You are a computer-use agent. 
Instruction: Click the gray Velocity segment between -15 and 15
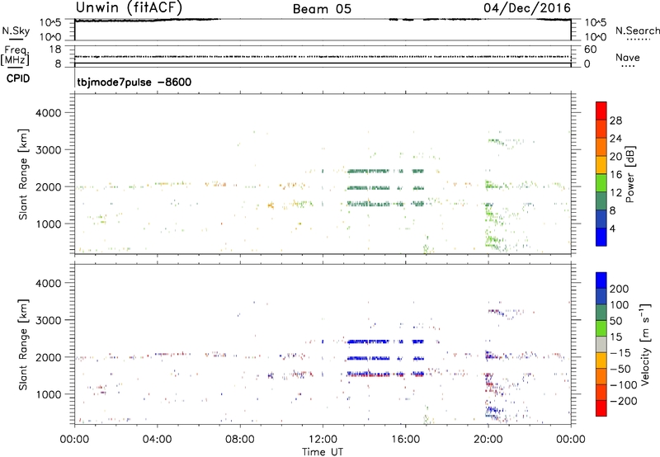[601, 344]
